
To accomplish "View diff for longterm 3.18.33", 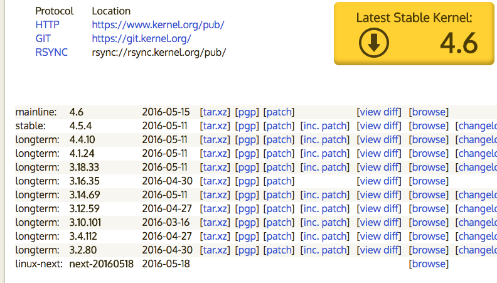I will tap(379, 168).
